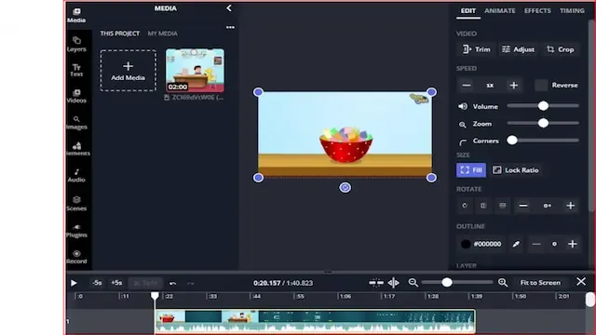Adjust the Corners slider

[x=543, y=141]
